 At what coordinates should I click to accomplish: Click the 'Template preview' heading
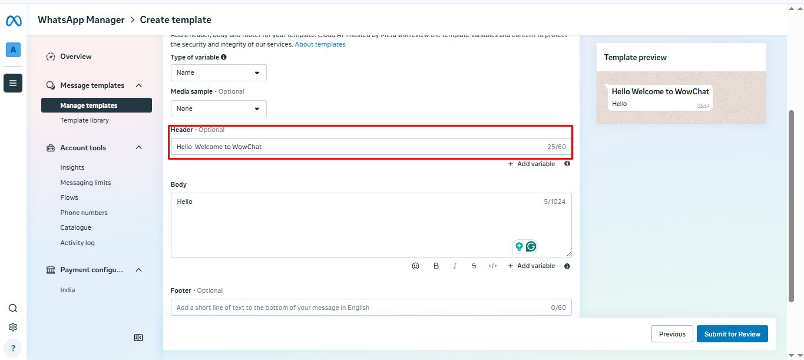(636, 58)
